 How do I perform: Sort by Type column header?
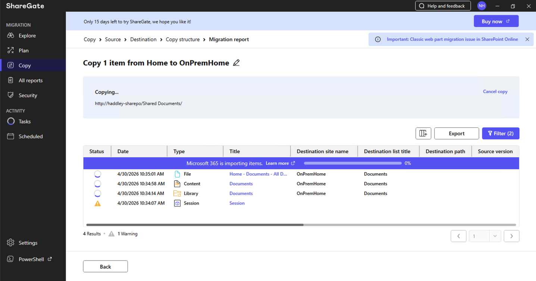click(195, 151)
